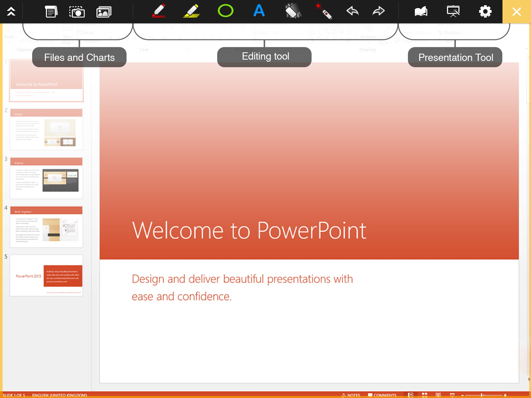Click the redo arrow
The height and width of the screenshot is (398, 531).
coord(378,11)
